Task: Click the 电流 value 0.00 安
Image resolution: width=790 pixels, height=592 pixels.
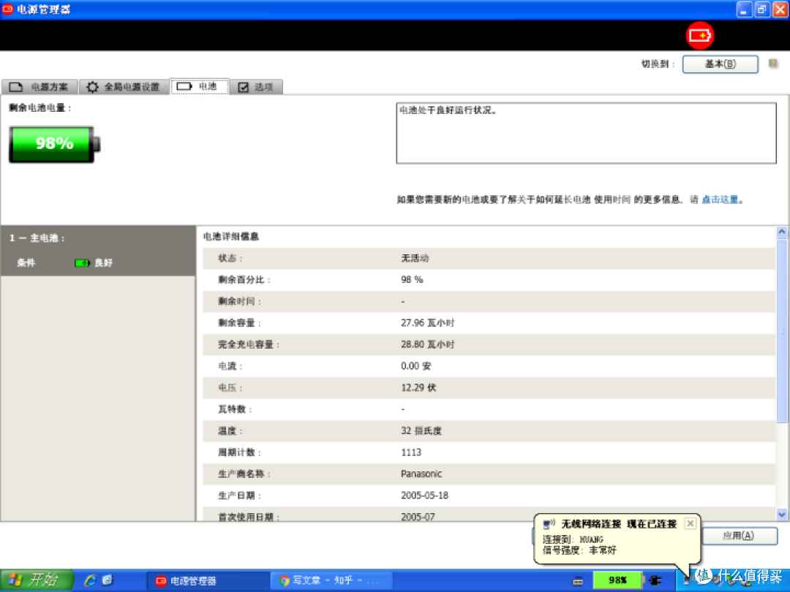Action: (416, 366)
